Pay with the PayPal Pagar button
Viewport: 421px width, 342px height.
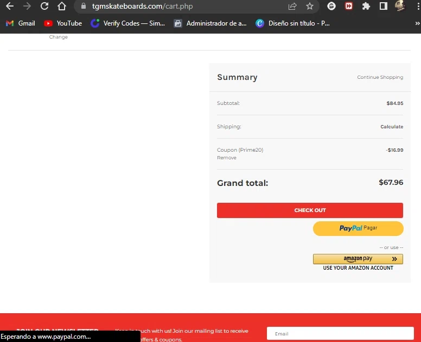(x=358, y=228)
